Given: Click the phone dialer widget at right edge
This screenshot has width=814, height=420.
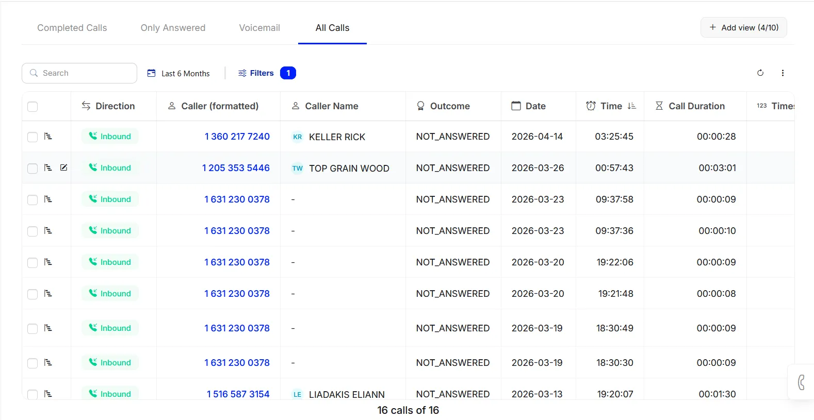Looking at the screenshot, I should click(x=801, y=382).
